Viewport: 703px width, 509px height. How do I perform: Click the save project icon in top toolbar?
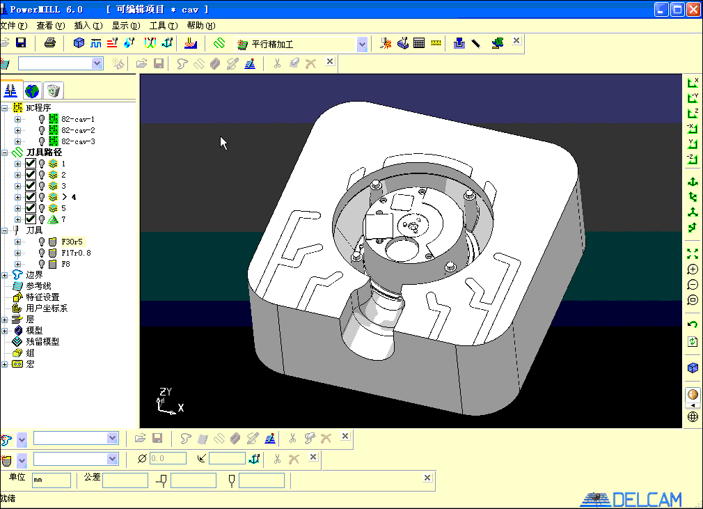click(x=21, y=43)
